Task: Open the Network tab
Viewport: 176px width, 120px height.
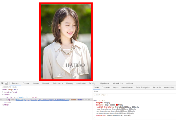Action: click(x=46, y=83)
